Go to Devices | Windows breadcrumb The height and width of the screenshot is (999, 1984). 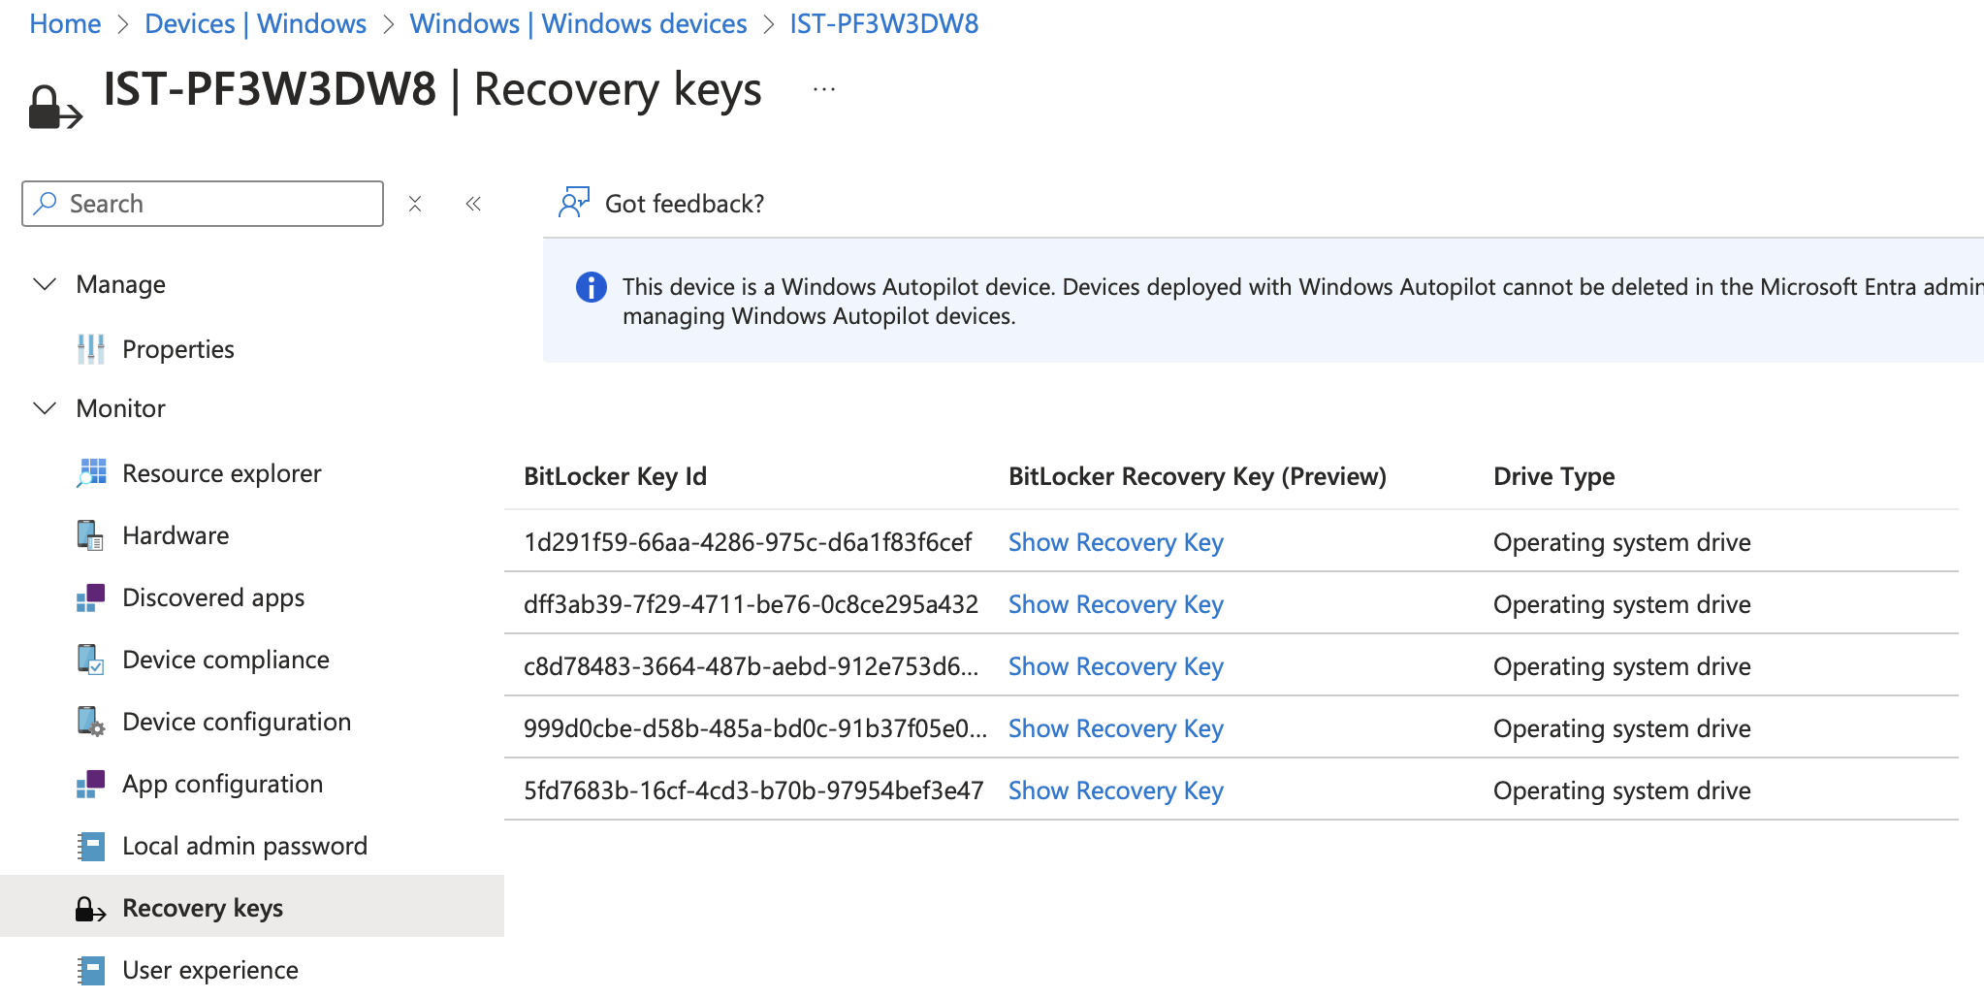point(255,23)
